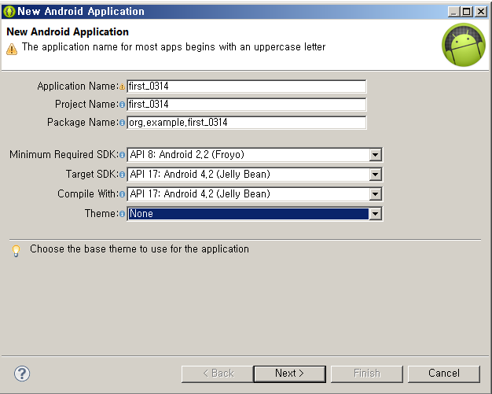Click the info icon beside Project Name
The image size is (492, 394).
pos(122,105)
